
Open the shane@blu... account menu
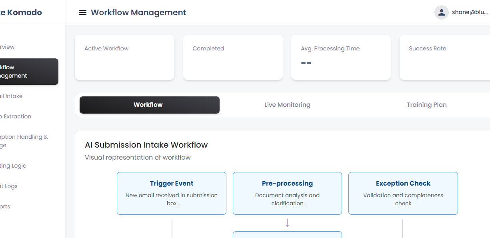tap(470, 12)
